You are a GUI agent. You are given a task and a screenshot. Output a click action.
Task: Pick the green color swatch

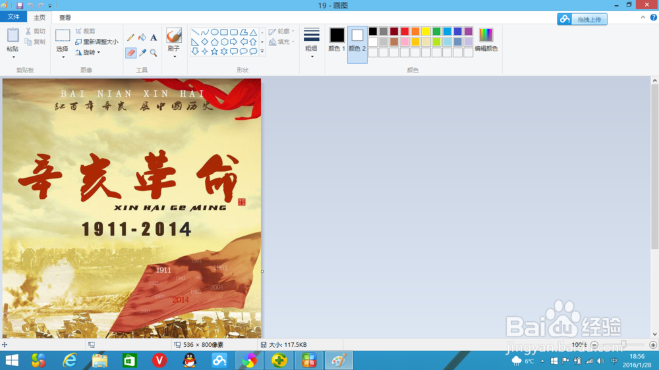click(436, 32)
